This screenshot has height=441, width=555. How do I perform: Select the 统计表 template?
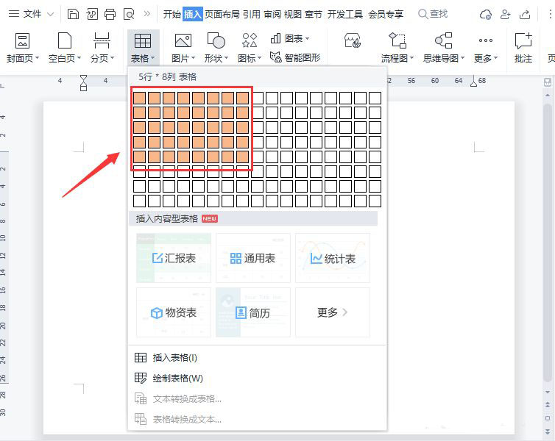[333, 258]
